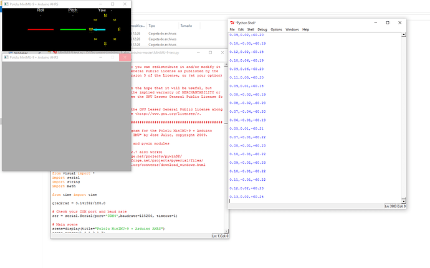The width and height of the screenshot is (430, 268).
Task: Open the File menu in Python Shell
Action: pos(232,29)
